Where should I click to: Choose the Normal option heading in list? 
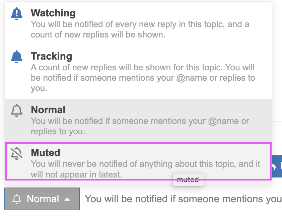(48, 110)
